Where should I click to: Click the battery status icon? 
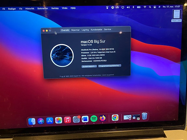click(x=139, y=7)
